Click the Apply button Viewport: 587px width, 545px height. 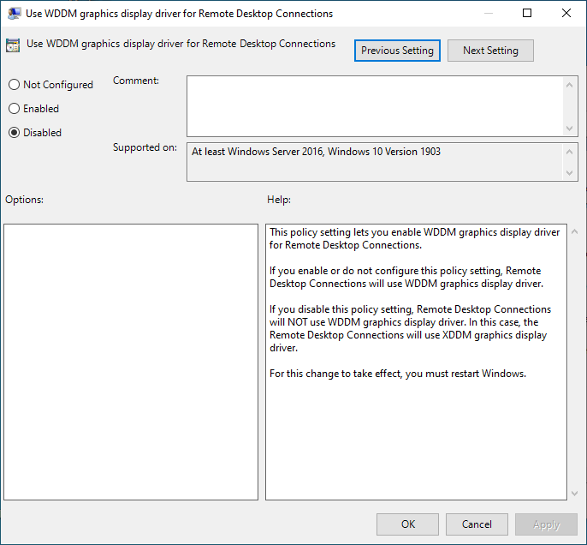[x=546, y=524]
